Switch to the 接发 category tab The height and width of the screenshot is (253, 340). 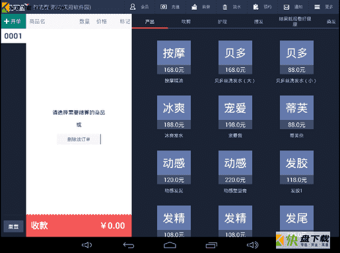coord(259,22)
